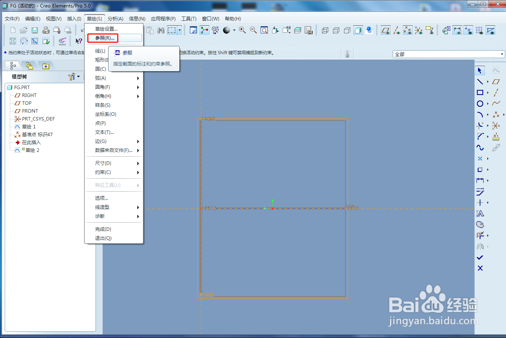Expand the 倒角(H) submenu
The width and height of the screenshot is (506, 338).
[x=114, y=96]
